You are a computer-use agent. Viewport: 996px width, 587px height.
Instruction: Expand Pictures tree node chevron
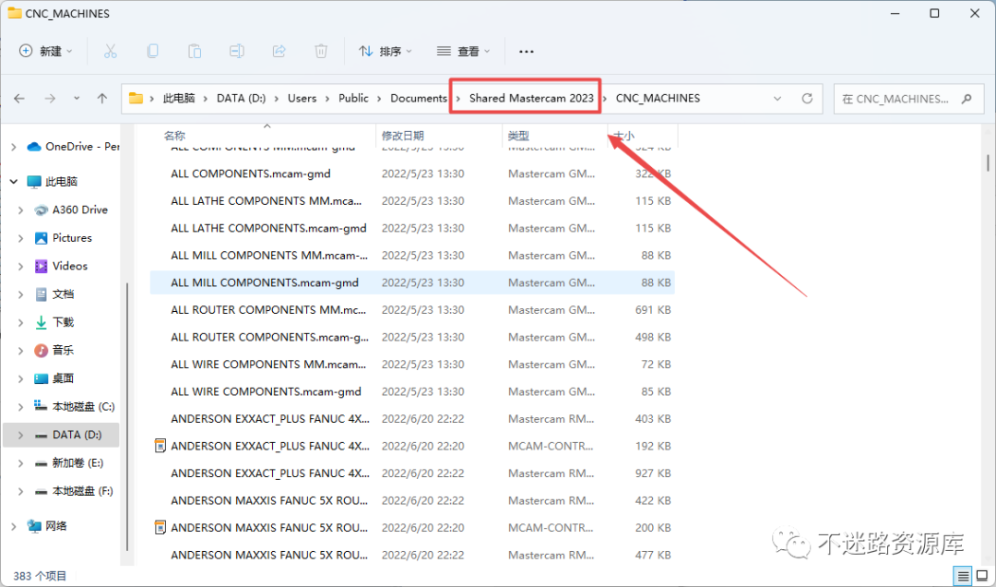[20, 238]
